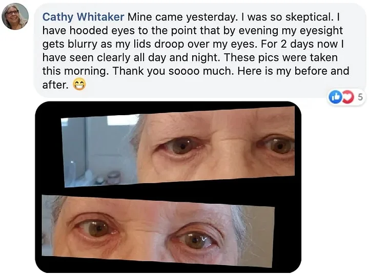Click the red heart Love reaction icon
This screenshot has height=275, width=369.
347,97
